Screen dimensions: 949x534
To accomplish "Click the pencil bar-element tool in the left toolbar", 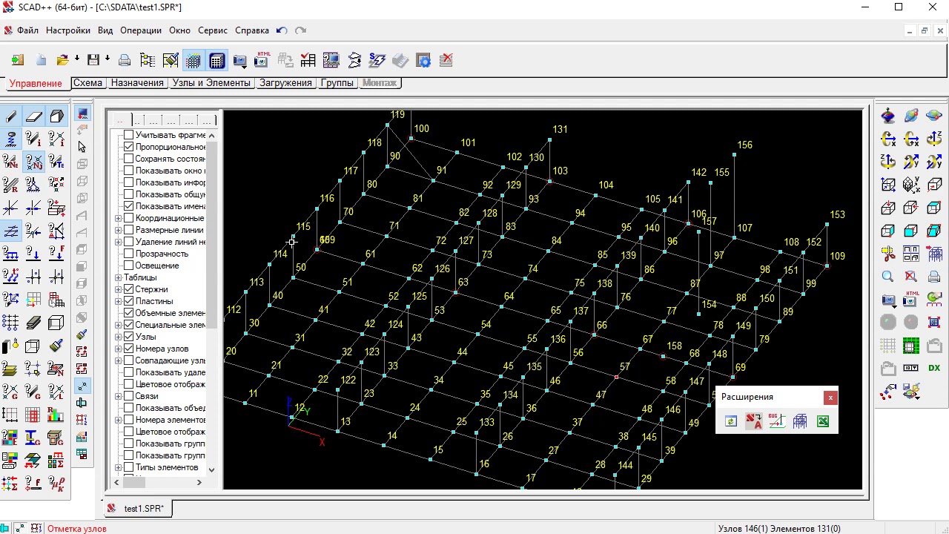I will pyautogui.click(x=10, y=116).
